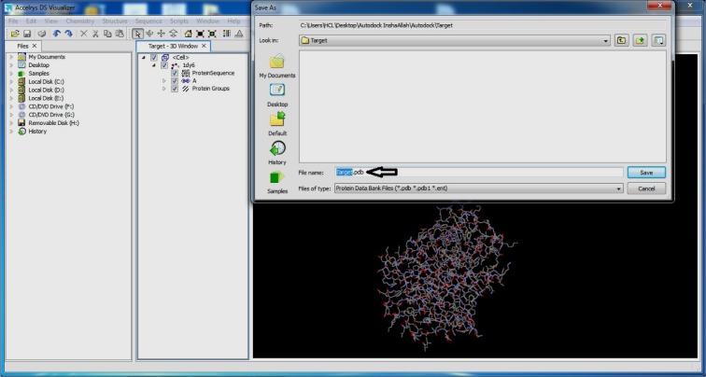Toggle the 1dy6 molecule checkbox

164,65
